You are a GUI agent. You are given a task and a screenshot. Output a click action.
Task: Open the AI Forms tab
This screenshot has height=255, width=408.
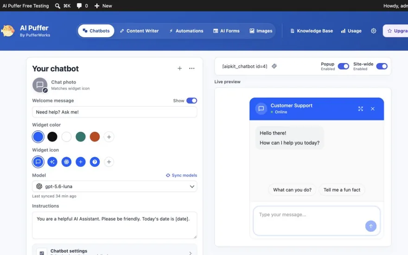[226, 31]
